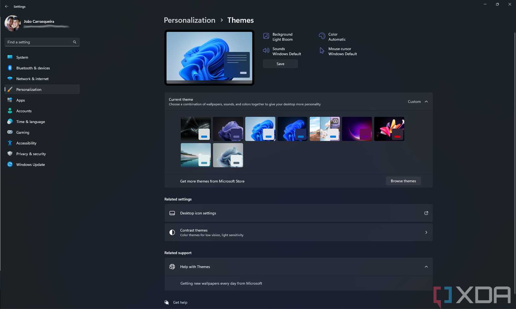This screenshot has width=516, height=309.
Task: Click the Contrast themes half-circle icon
Action: point(172,232)
